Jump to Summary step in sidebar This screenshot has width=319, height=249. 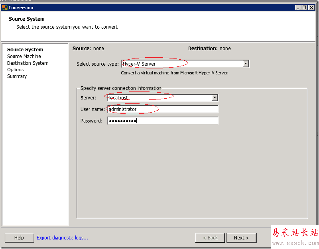pyautogui.click(x=17, y=76)
